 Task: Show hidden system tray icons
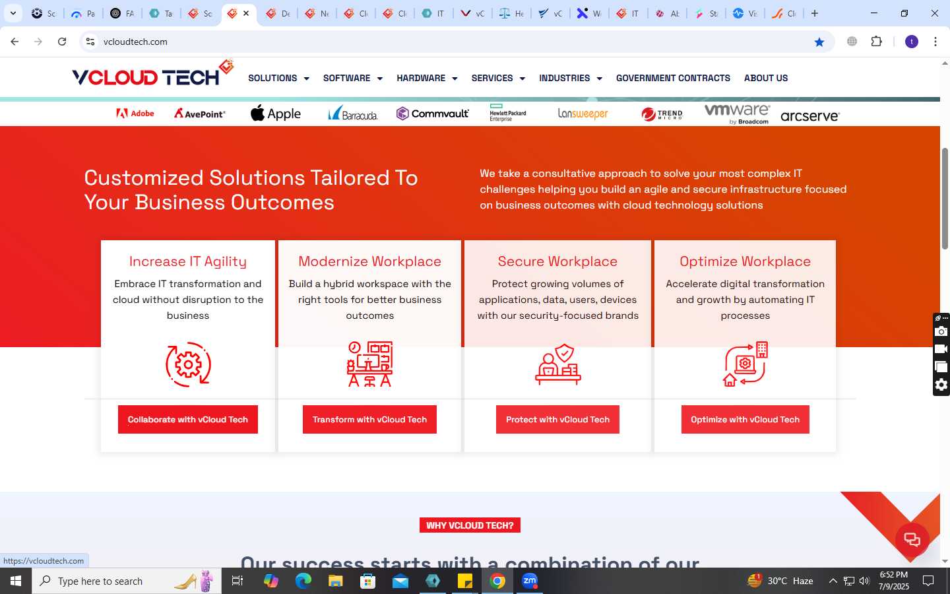pos(833,581)
